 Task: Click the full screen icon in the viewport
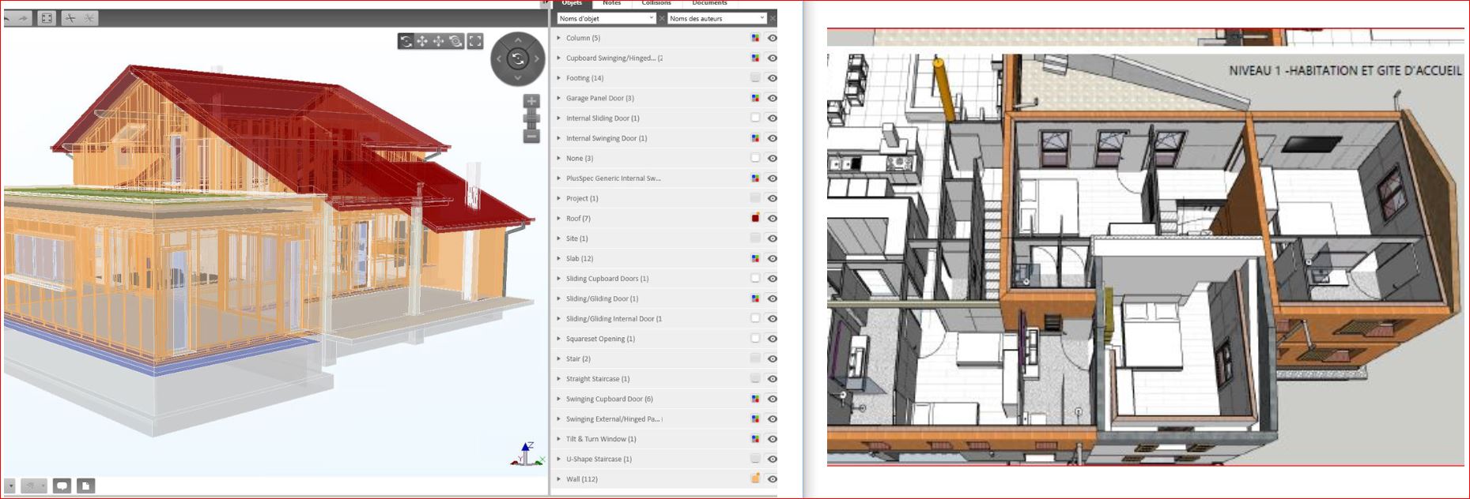(x=475, y=41)
